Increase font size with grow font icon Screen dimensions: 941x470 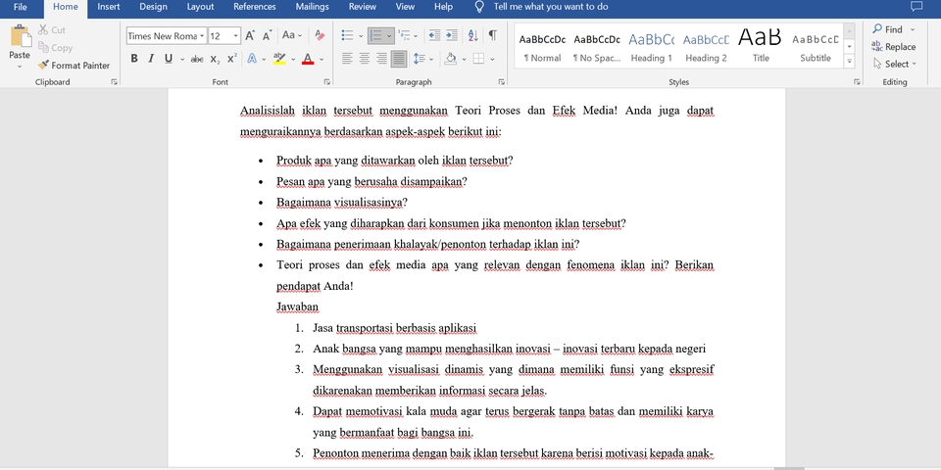[x=250, y=35]
